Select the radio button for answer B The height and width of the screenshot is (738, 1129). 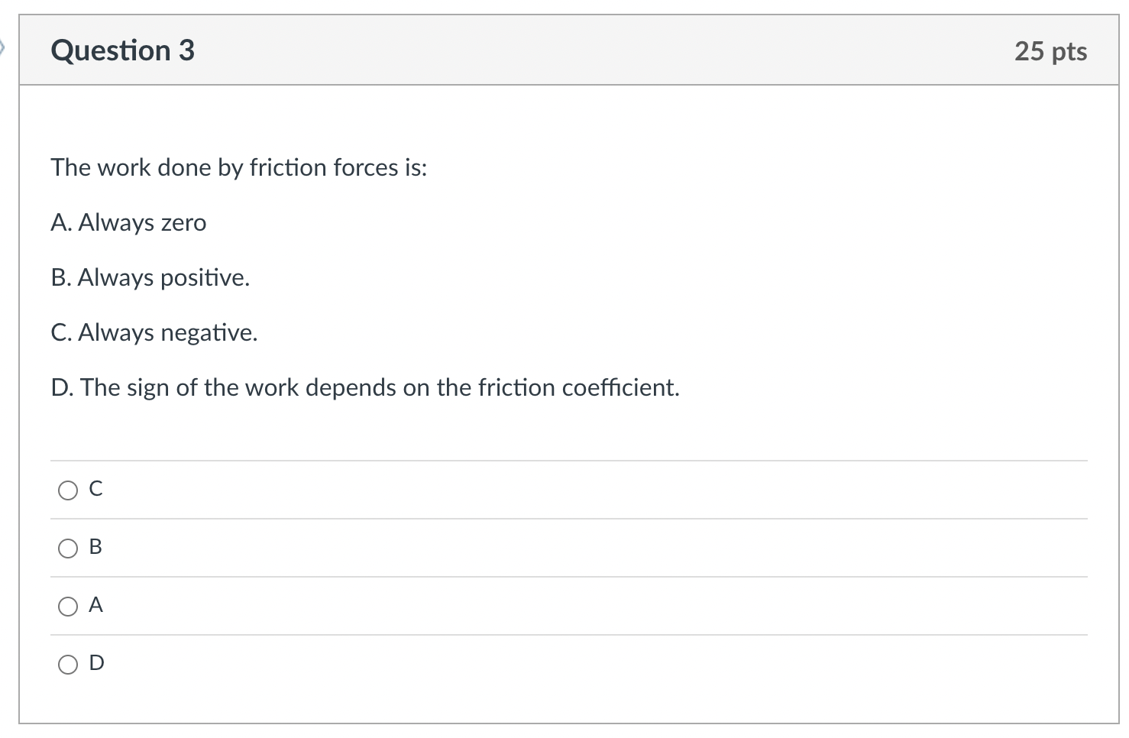[x=68, y=549]
